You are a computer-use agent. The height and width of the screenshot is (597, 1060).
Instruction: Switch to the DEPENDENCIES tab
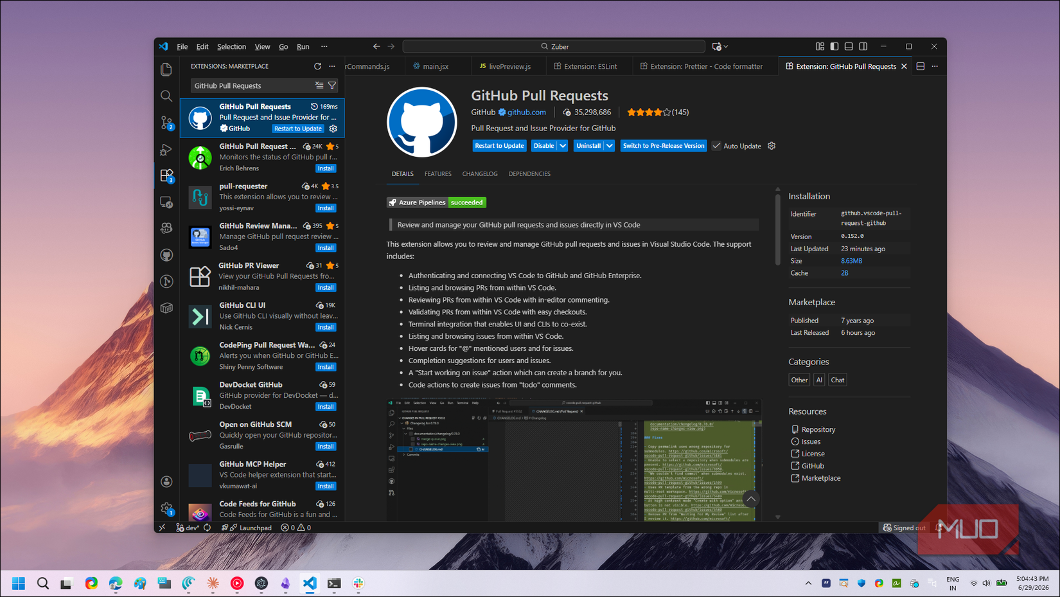(x=529, y=174)
